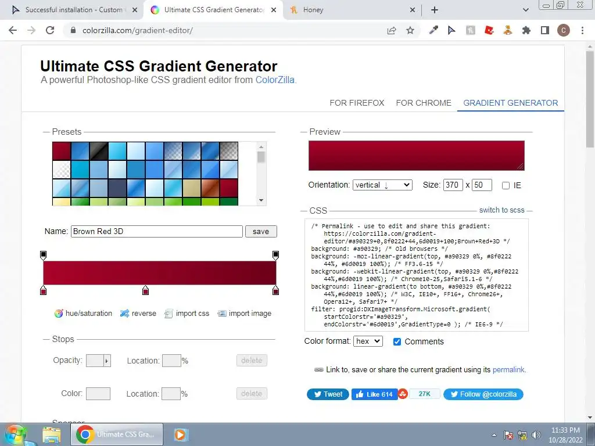
Task: Click the gradient Preview box
Action: 416,156
